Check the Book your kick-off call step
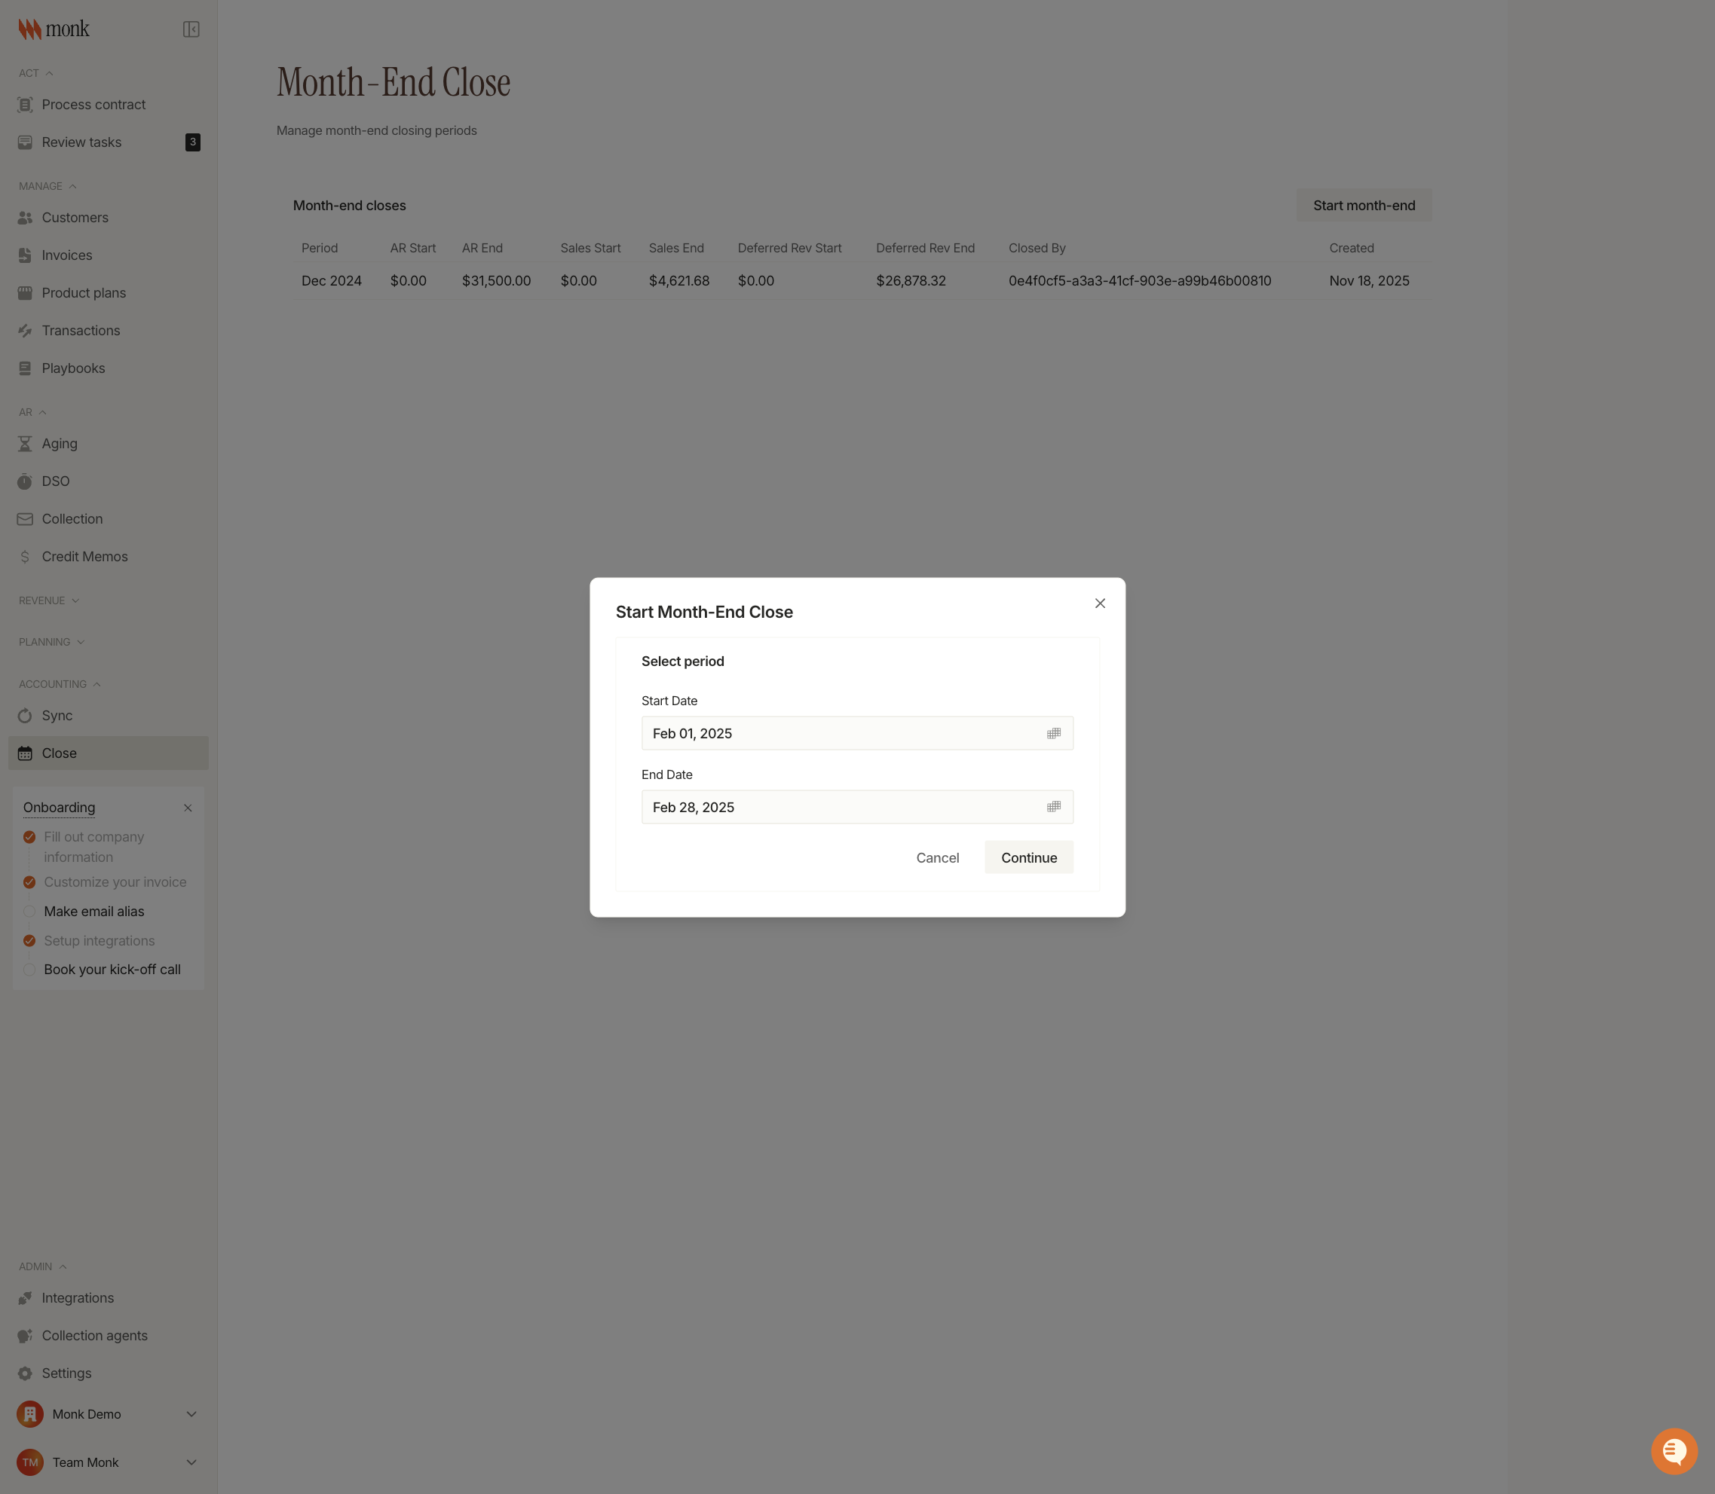 29,970
